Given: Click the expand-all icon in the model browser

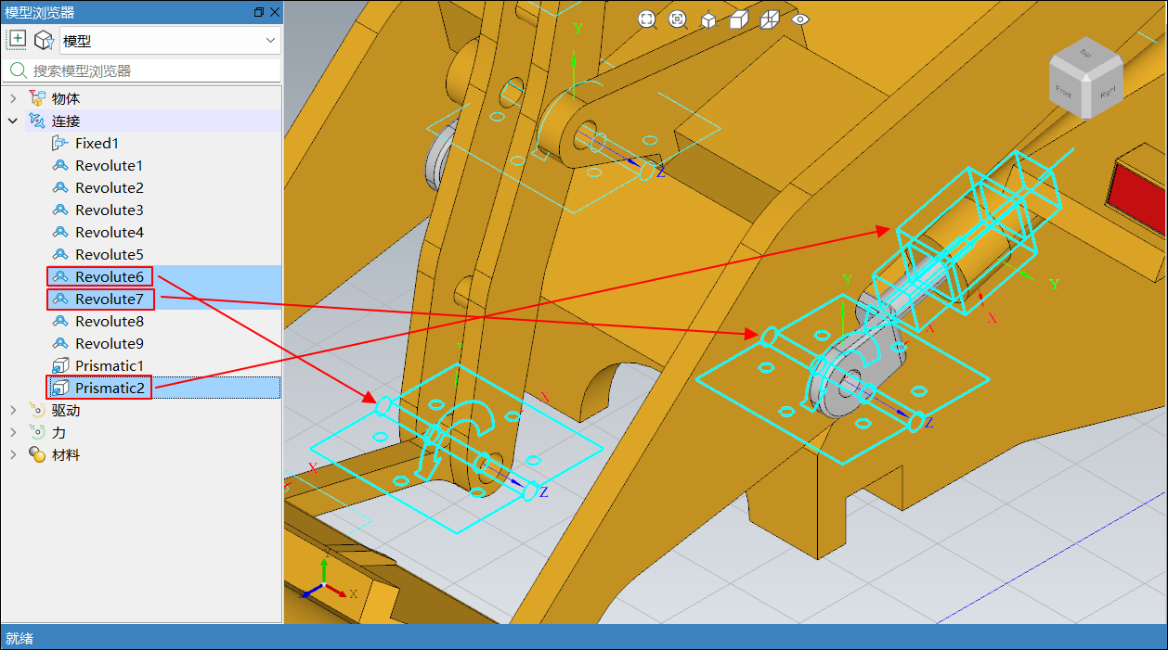Looking at the screenshot, I should tap(17, 39).
